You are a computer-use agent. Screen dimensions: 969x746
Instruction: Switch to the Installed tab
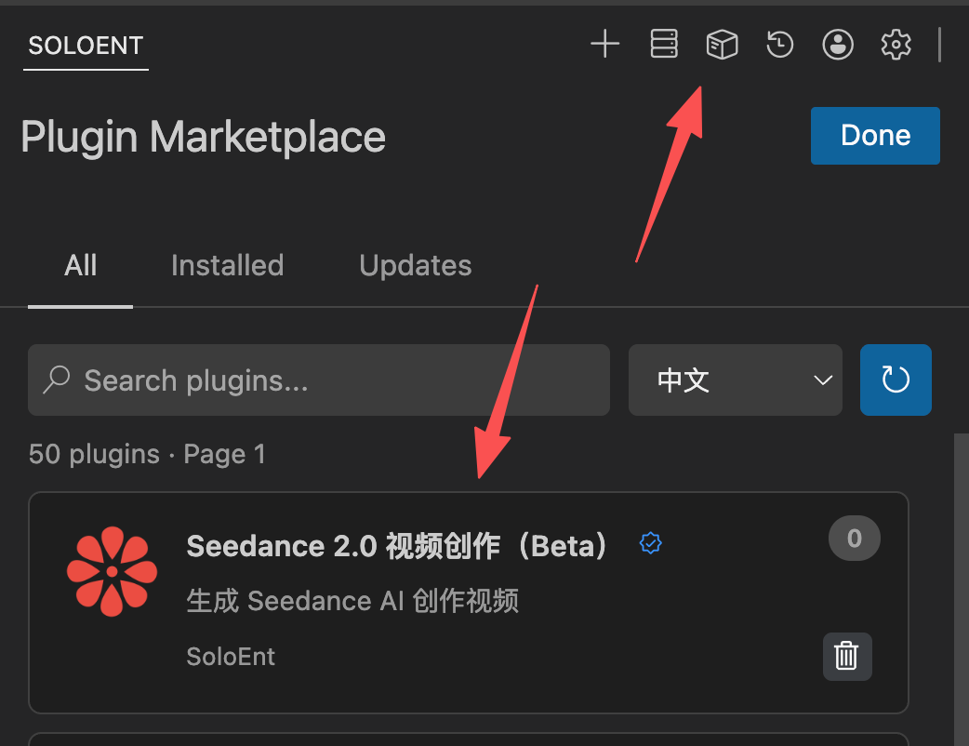coord(228,266)
